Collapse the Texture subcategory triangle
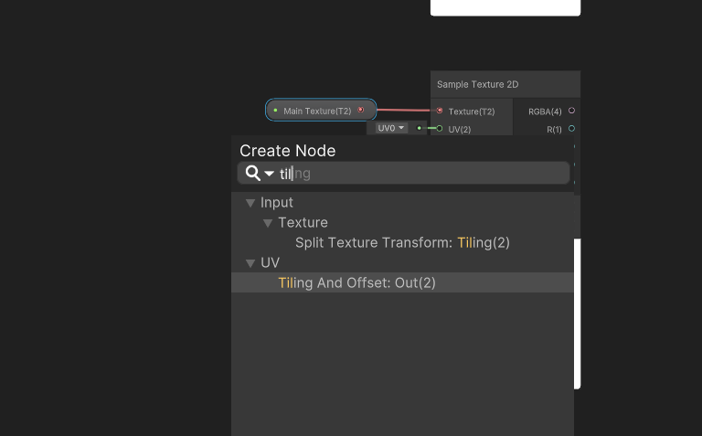 268,223
